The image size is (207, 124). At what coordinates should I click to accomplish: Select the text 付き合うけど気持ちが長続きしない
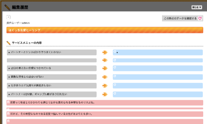[31, 86]
